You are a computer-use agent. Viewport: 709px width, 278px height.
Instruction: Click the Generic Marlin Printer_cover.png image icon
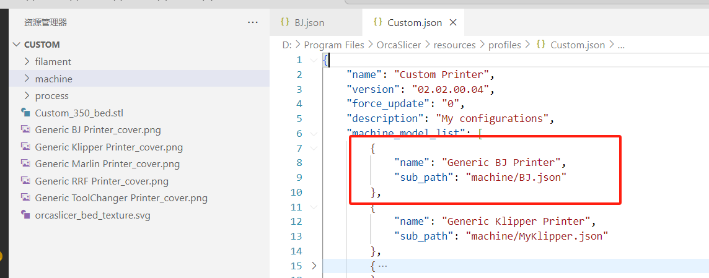coord(26,164)
